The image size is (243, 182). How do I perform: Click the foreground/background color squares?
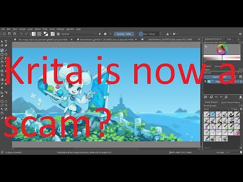[x=46, y=34]
